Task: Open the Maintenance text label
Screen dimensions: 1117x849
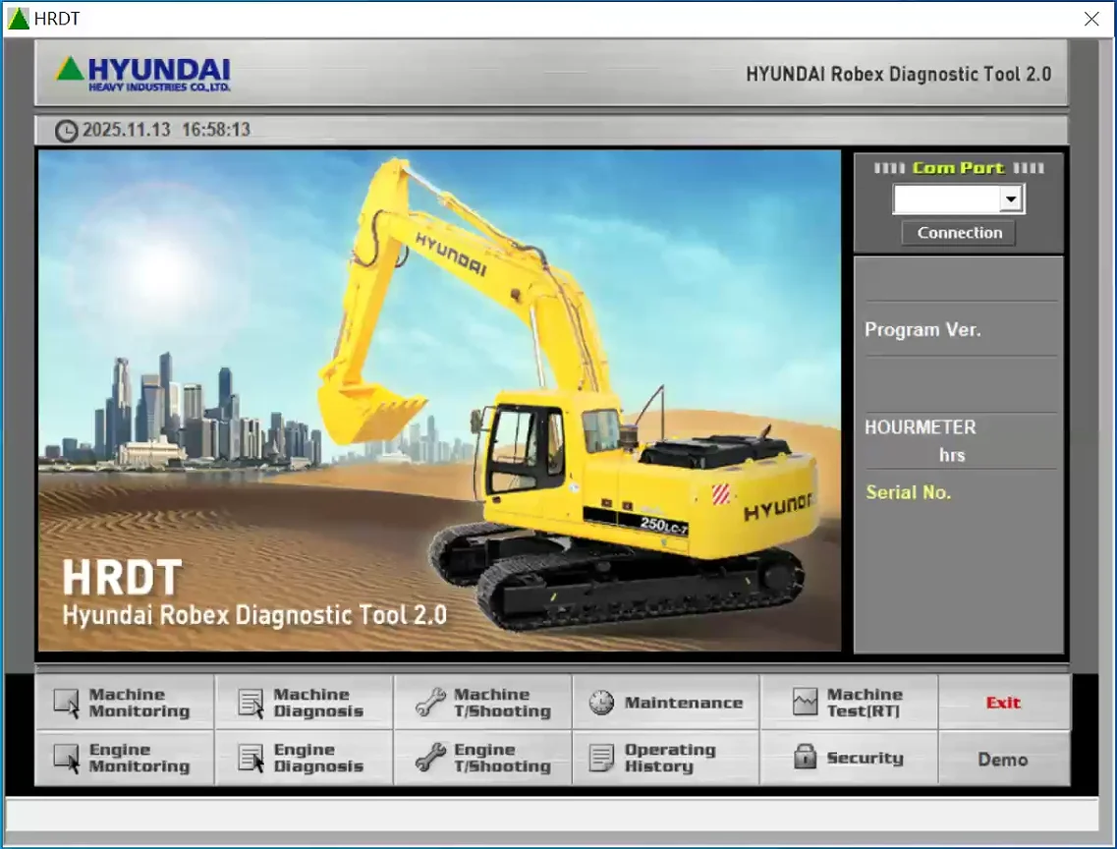Action: 683,703
